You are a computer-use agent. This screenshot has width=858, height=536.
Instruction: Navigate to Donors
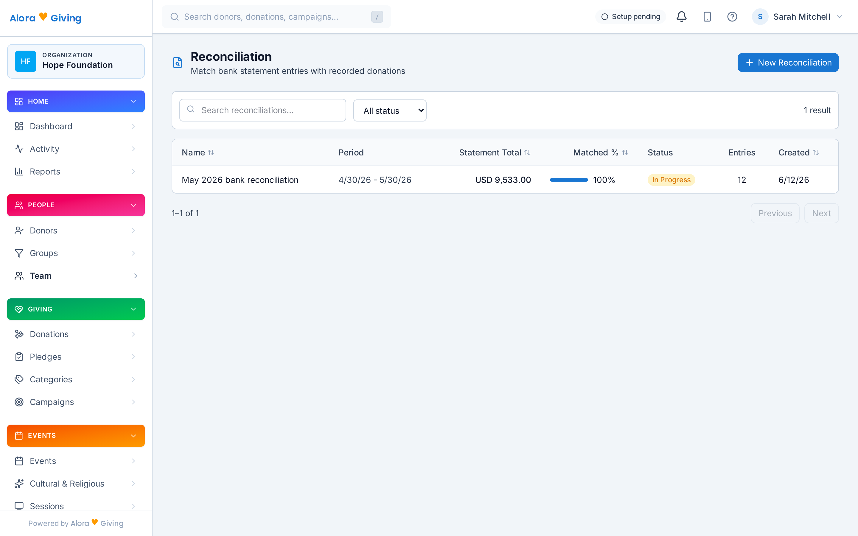[x=76, y=230]
